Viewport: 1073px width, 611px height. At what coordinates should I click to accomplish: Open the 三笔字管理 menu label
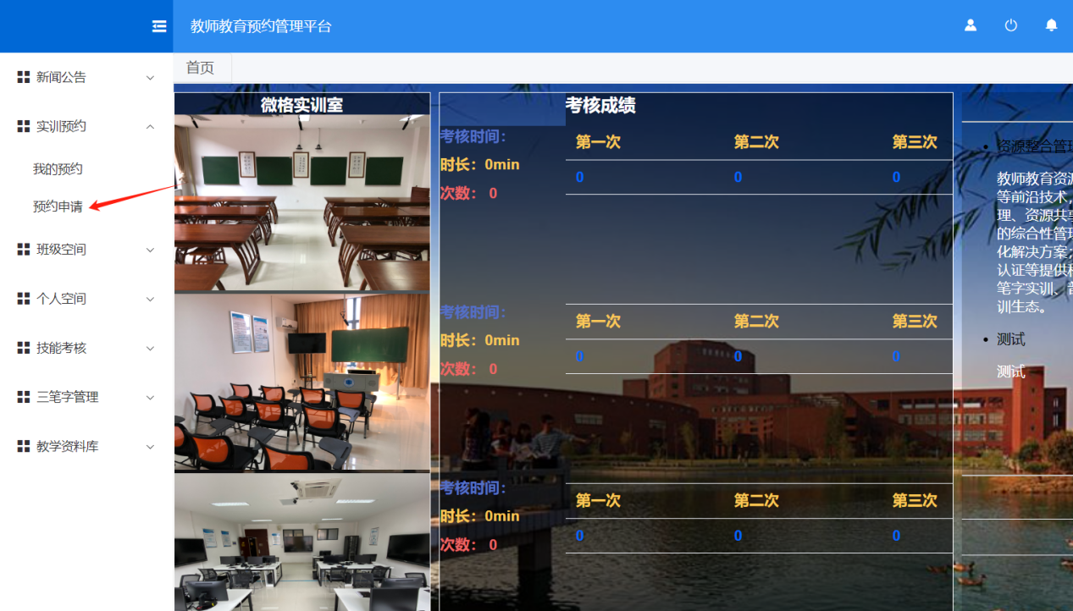tap(68, 397)
